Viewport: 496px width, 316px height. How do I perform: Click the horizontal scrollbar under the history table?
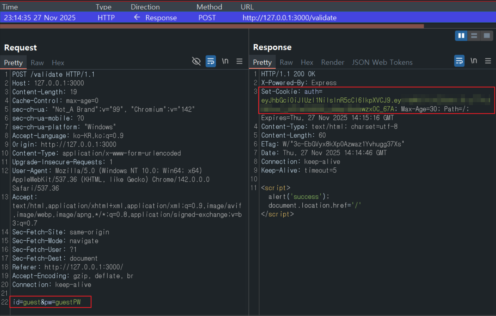212,26
